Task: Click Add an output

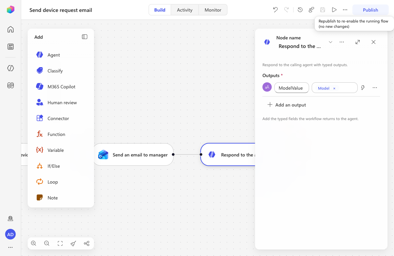Action: (x=287, y=105)
